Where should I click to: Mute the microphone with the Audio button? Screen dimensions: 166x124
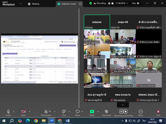[8, 113]
